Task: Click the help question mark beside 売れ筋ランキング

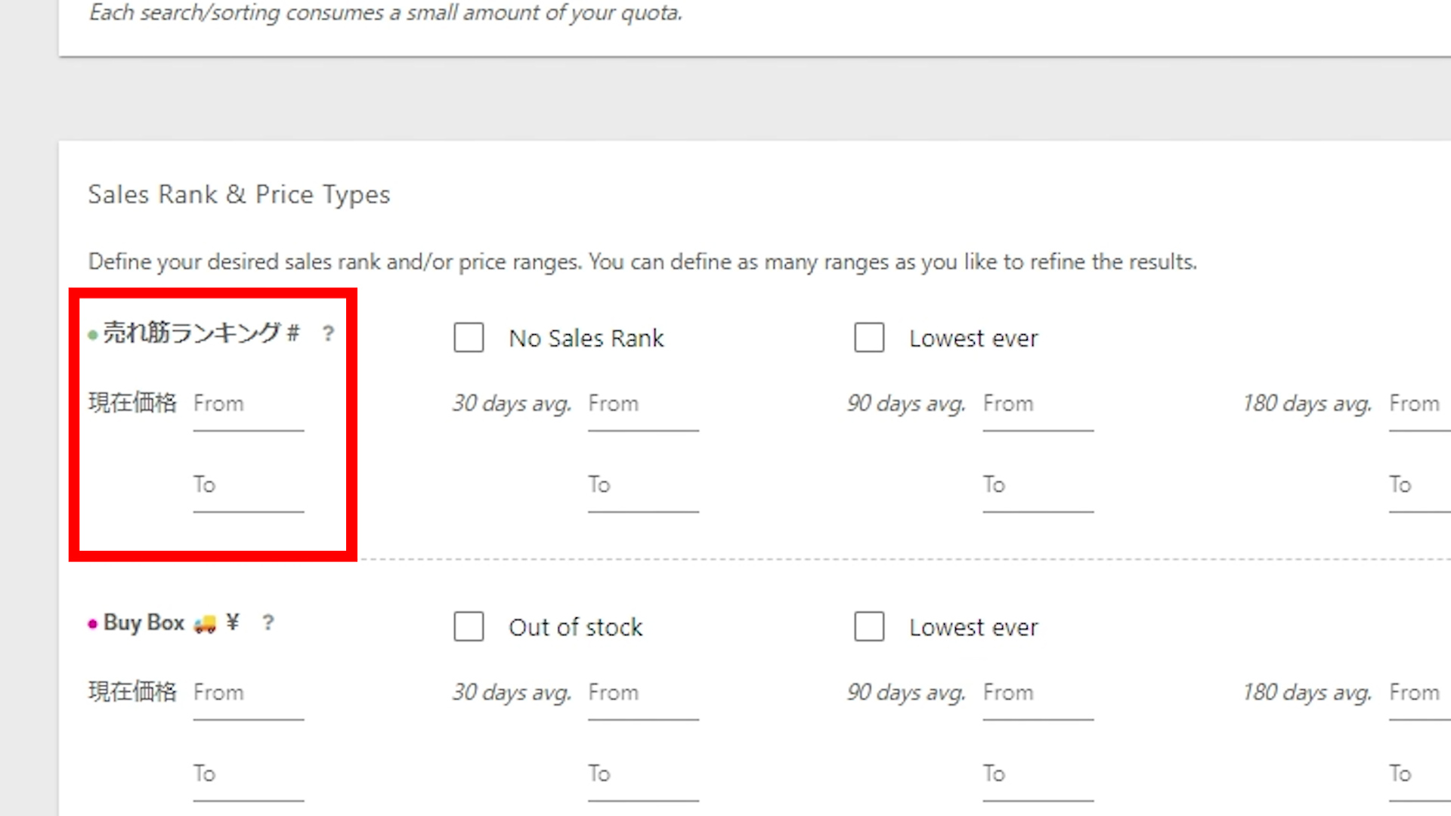Action: coord(328,333)
